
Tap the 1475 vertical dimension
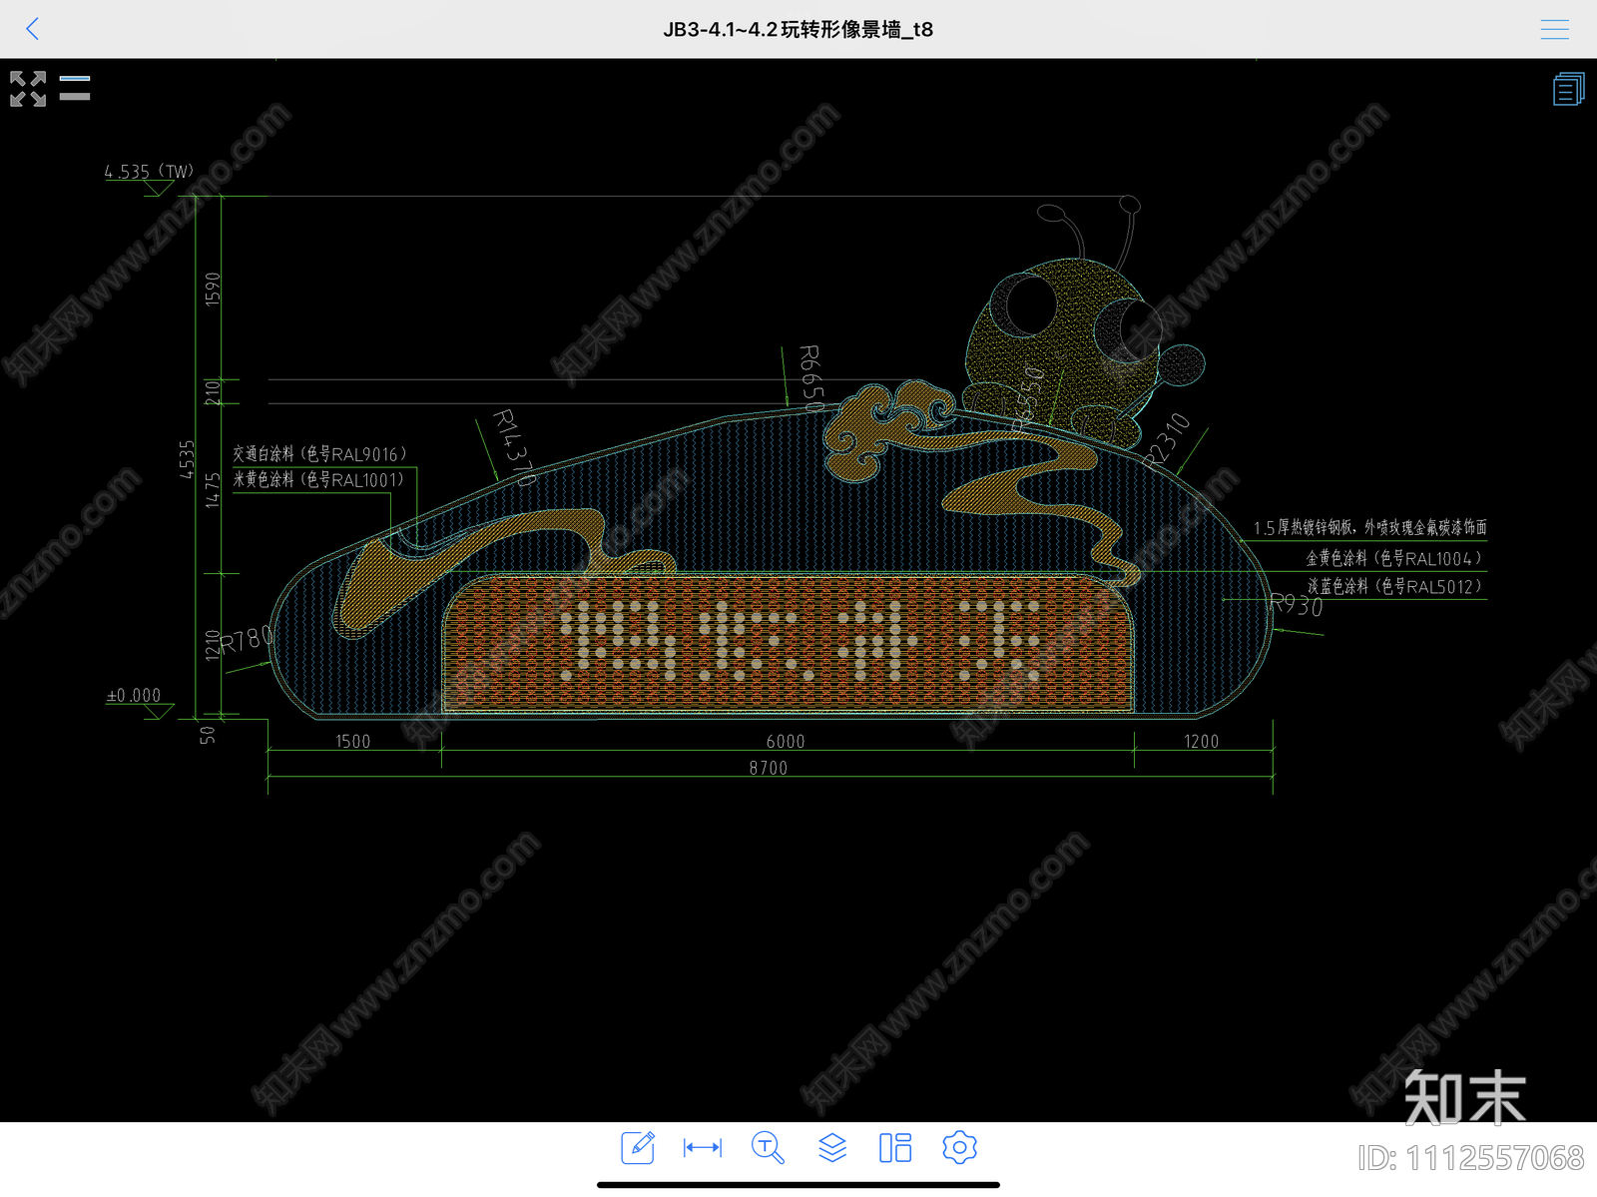(213, 490)
